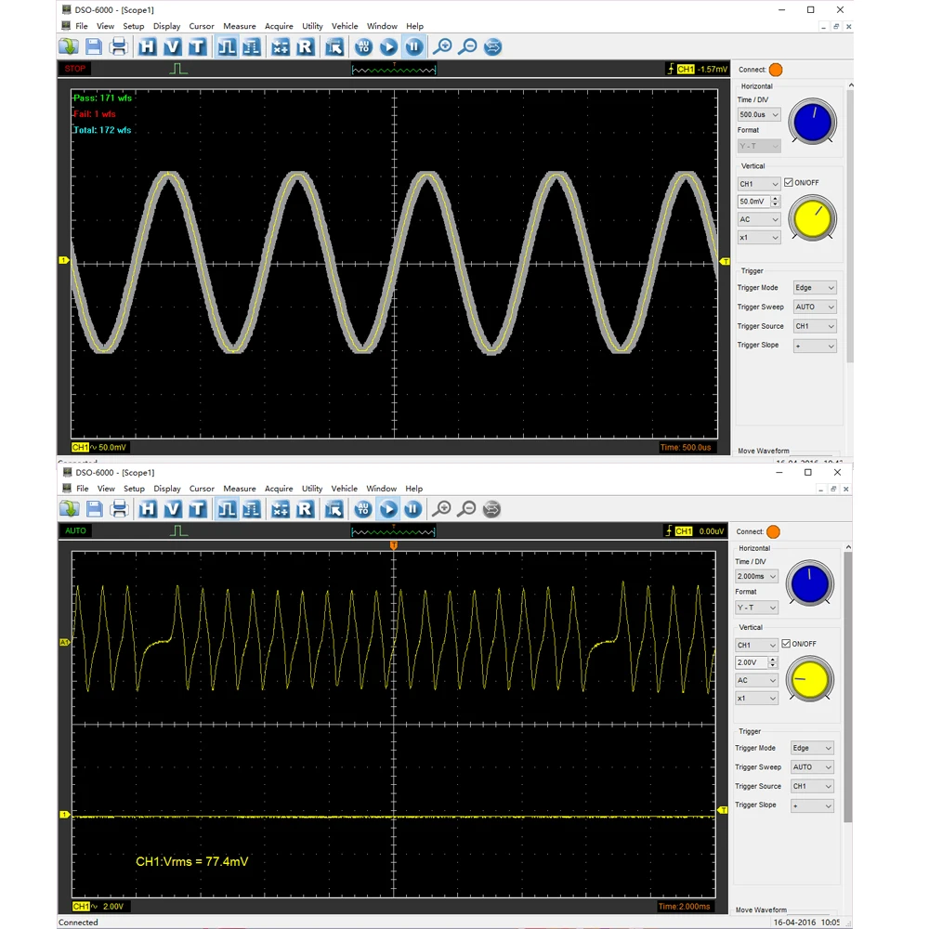Open the Setup menu in top window
This screenshot has height=929, width=929.
(133, 26)
